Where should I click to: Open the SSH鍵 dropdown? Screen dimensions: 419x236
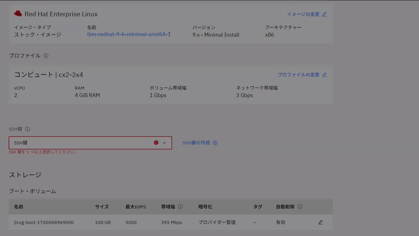[x=90, y=143]
